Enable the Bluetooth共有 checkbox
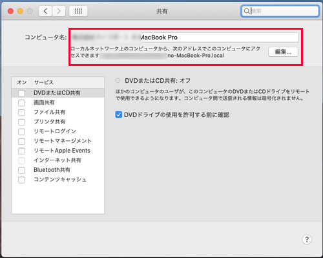The image size is (323, 258). point(21,170)
